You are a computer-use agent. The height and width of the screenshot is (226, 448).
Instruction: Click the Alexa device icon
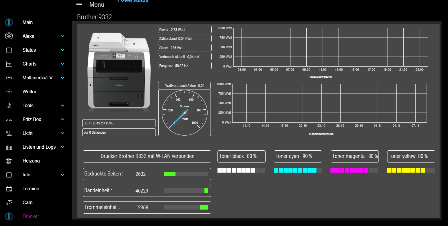(x=9, y=36)
